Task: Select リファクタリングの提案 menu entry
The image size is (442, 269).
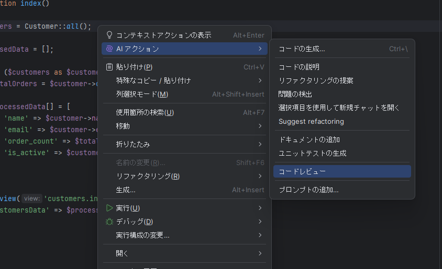Action: pyautogui.click(x=316, y=80)
